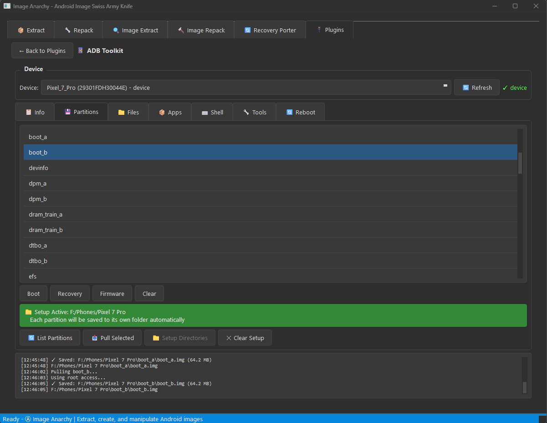Select the boot_b partition
This screenshot has height=423, width=547.
coord(271,152)
